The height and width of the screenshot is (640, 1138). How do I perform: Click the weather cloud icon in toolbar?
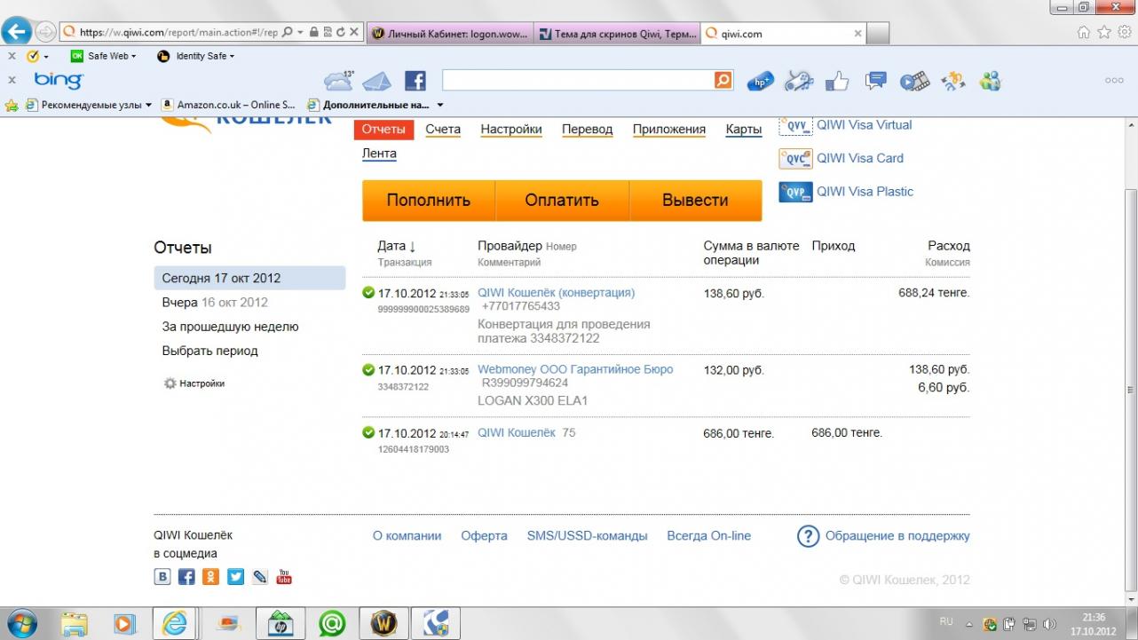339,82
